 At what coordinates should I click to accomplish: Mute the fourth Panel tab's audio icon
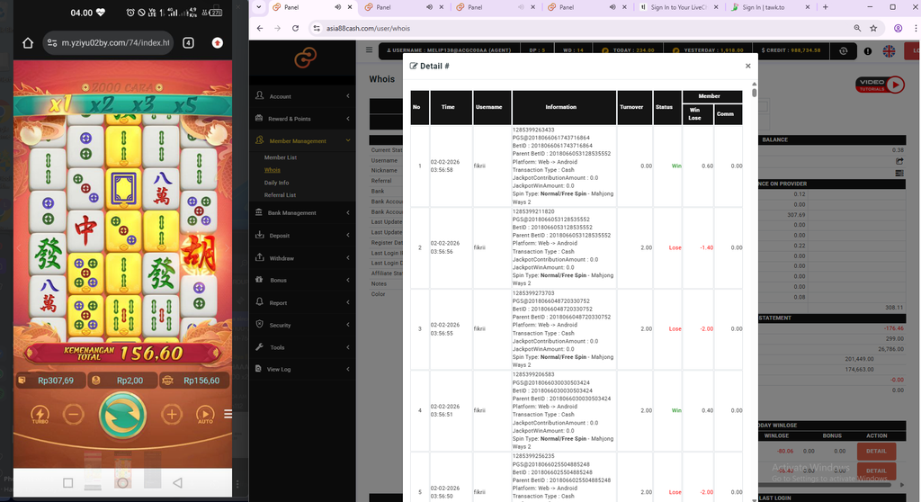coord(613,7)
